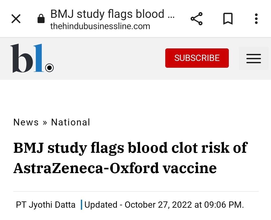The height and width of the screenshot is (220, 271).
Task: Go to the News breadcrumb section
Action: pos(26,122)
